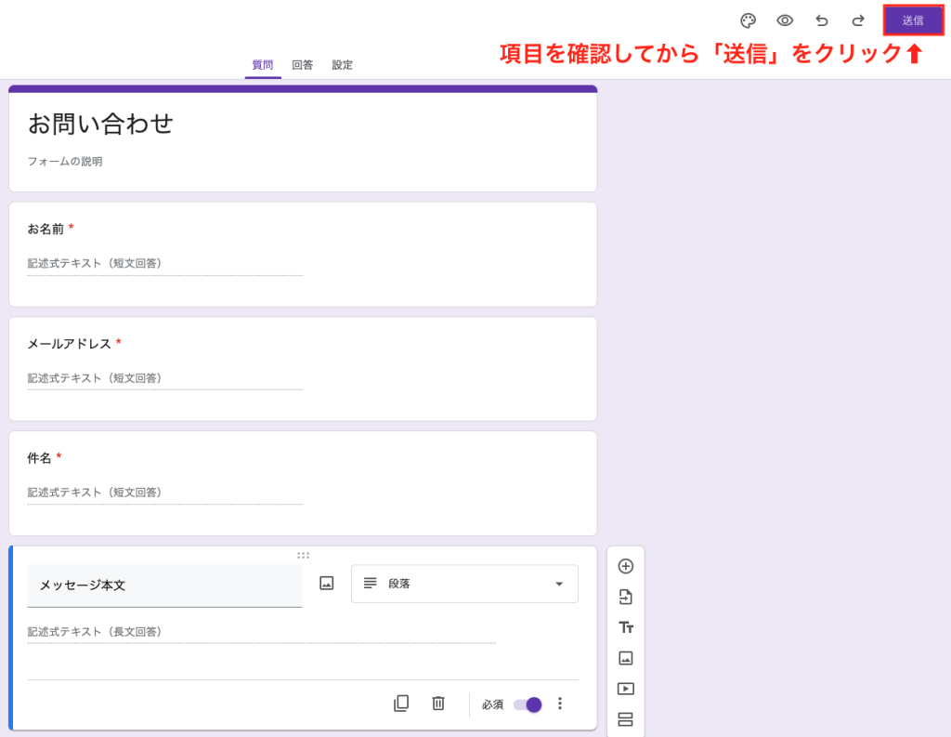951x737 pixels.
Task: Add a section from the side toolbar
Action: click(x=625, y=719)
